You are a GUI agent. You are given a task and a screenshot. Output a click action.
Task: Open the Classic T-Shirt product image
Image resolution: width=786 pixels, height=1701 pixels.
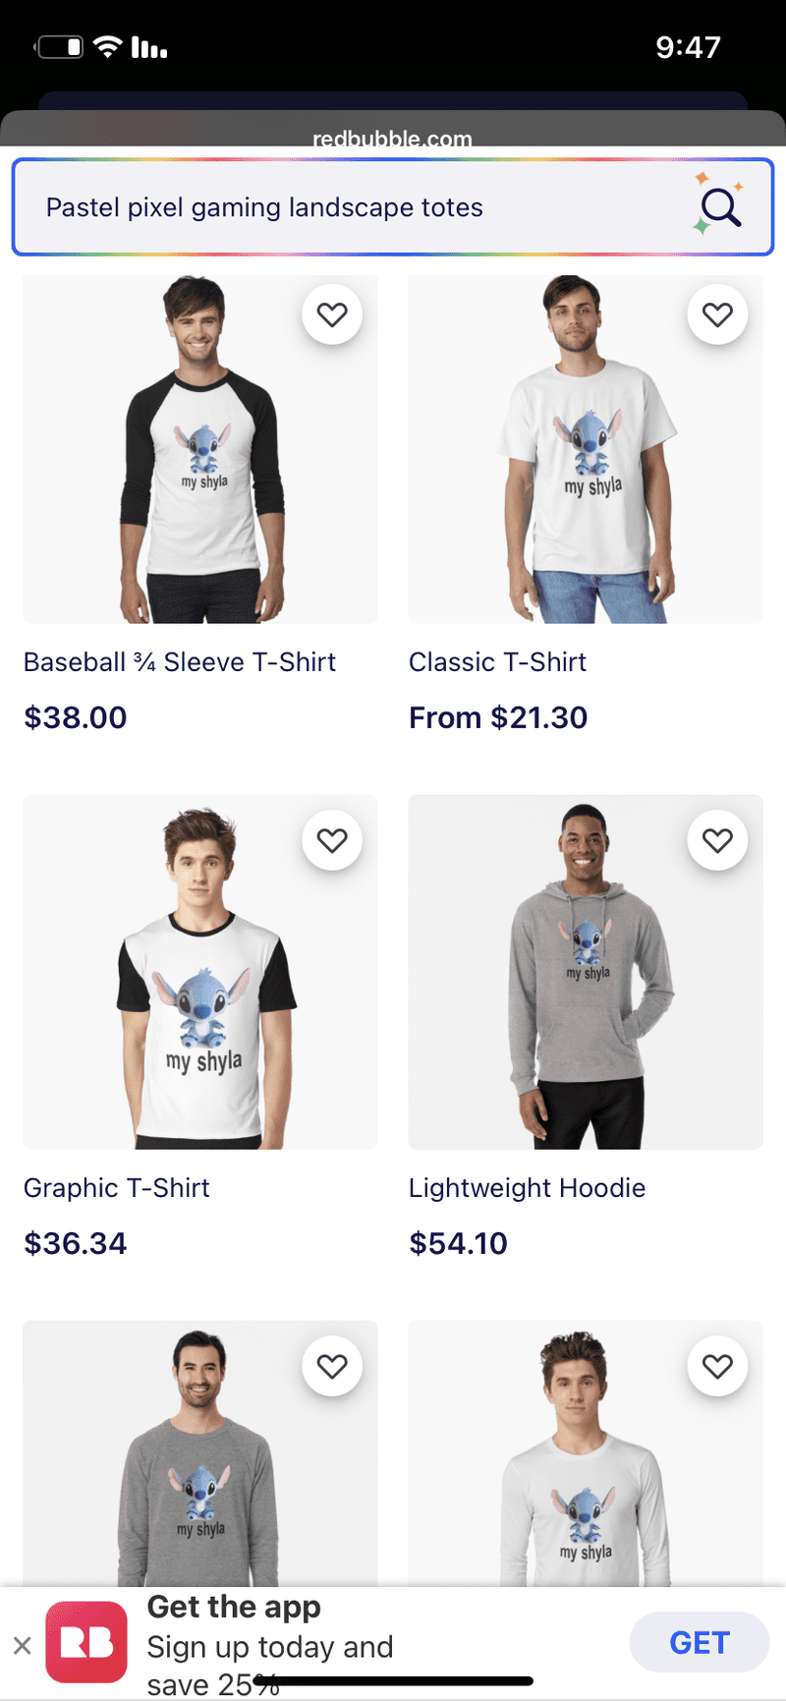(586, 449)
